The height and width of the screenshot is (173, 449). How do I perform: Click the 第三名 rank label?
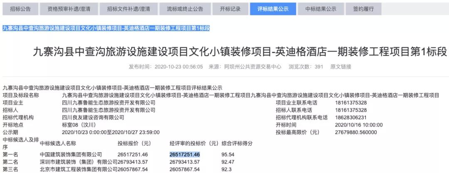[10, 170]
